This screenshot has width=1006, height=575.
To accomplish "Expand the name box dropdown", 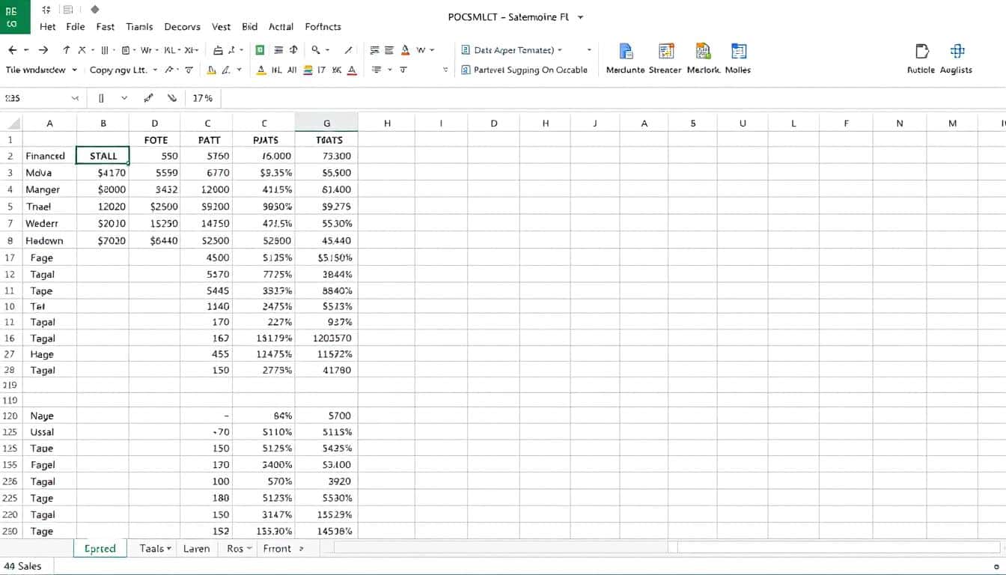I will (75, 98).
